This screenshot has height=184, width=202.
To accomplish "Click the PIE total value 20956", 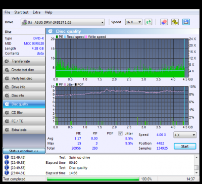I will pos(76,148).
